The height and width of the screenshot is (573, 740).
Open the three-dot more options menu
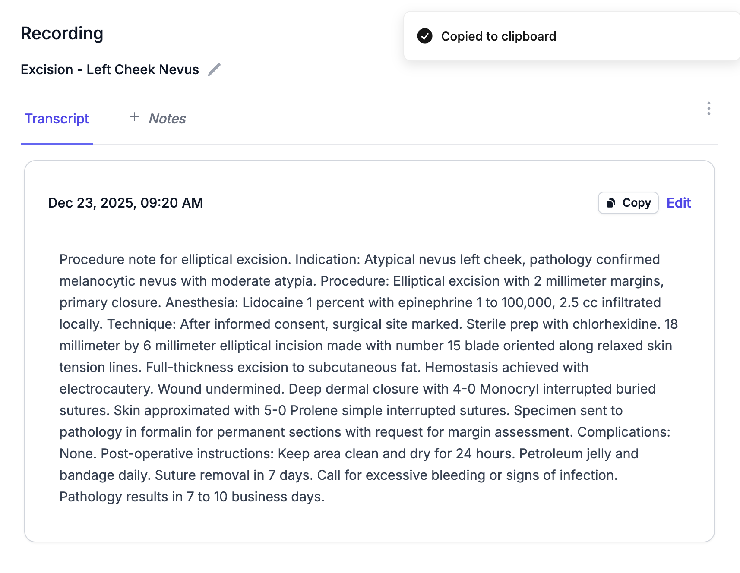[708, 108]
